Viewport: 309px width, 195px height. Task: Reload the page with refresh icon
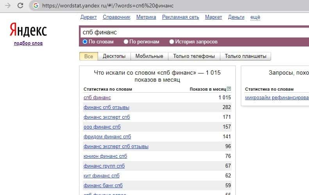click(20, 5)
